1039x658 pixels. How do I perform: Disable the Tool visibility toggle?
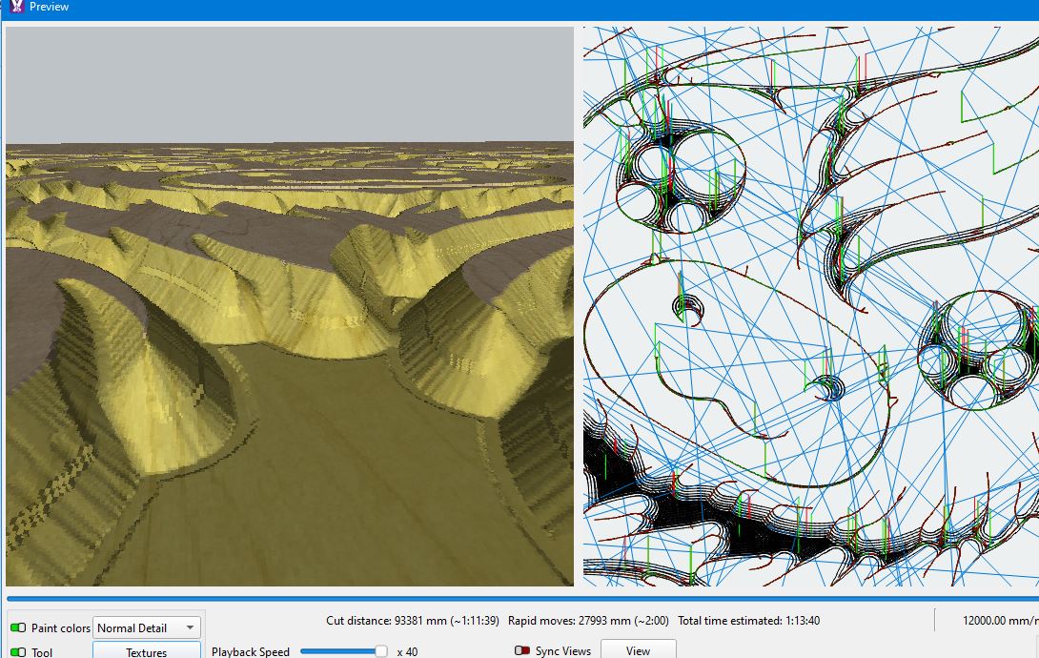pos(18,652)
